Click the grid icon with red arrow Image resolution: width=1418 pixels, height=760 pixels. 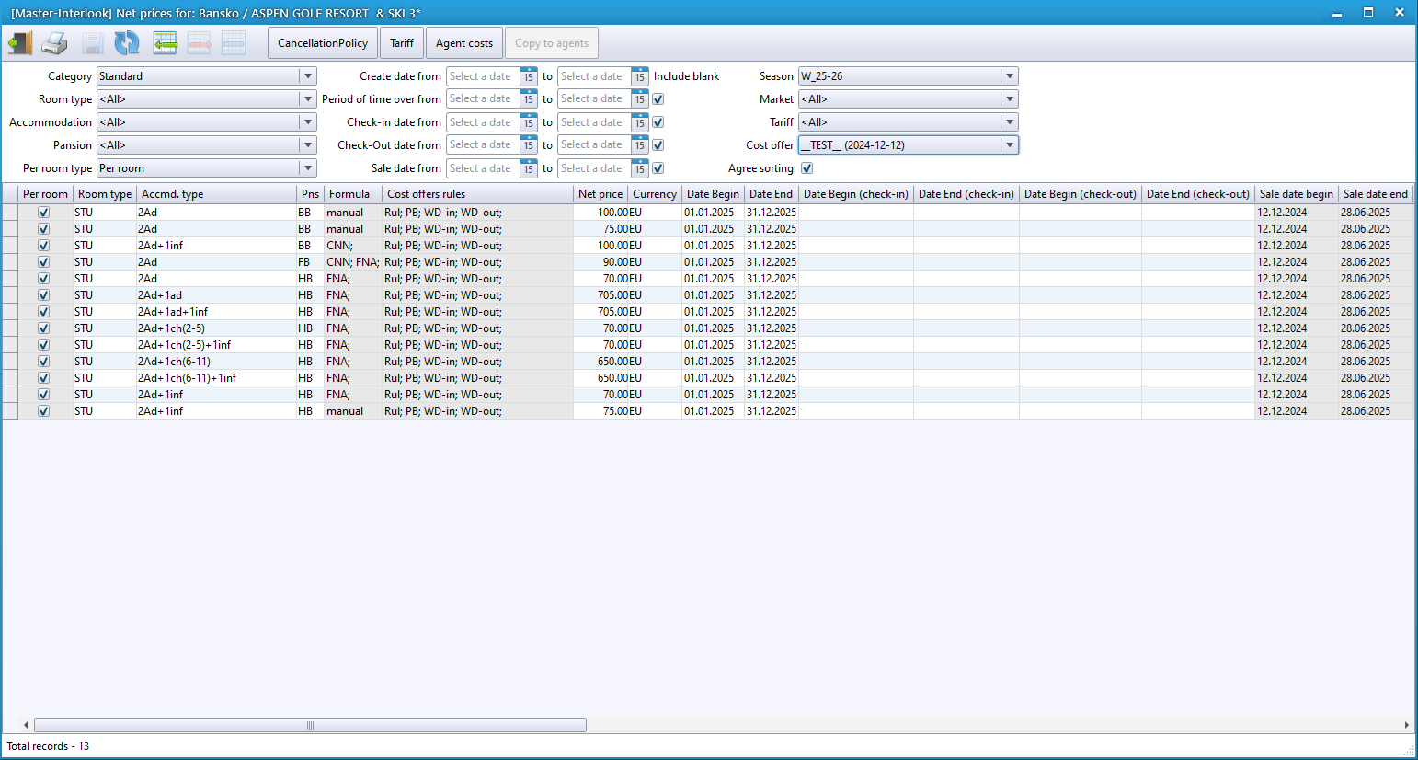[x=200, y=42]
